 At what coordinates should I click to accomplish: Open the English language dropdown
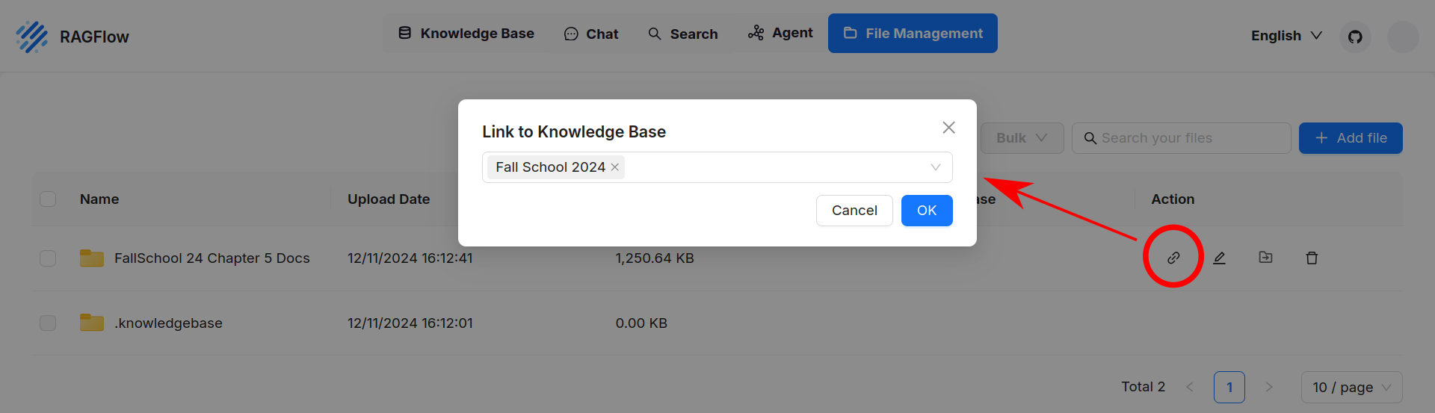(1286, 35)
